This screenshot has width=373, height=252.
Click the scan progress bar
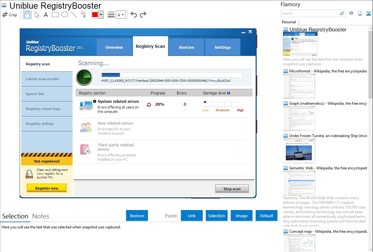pyautogui.click(x=172, y=75)
